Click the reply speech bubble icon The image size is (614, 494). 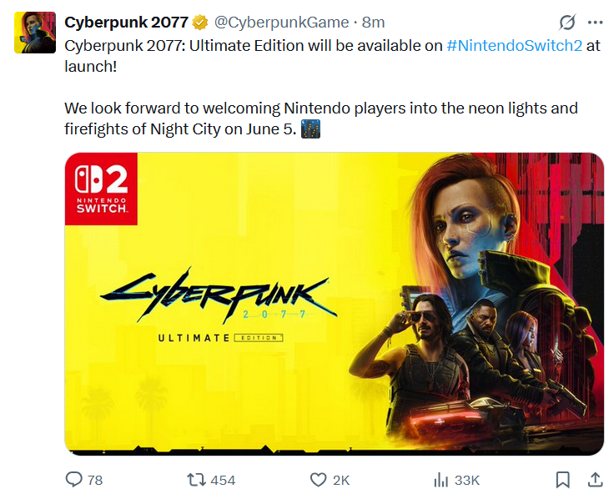74,480
